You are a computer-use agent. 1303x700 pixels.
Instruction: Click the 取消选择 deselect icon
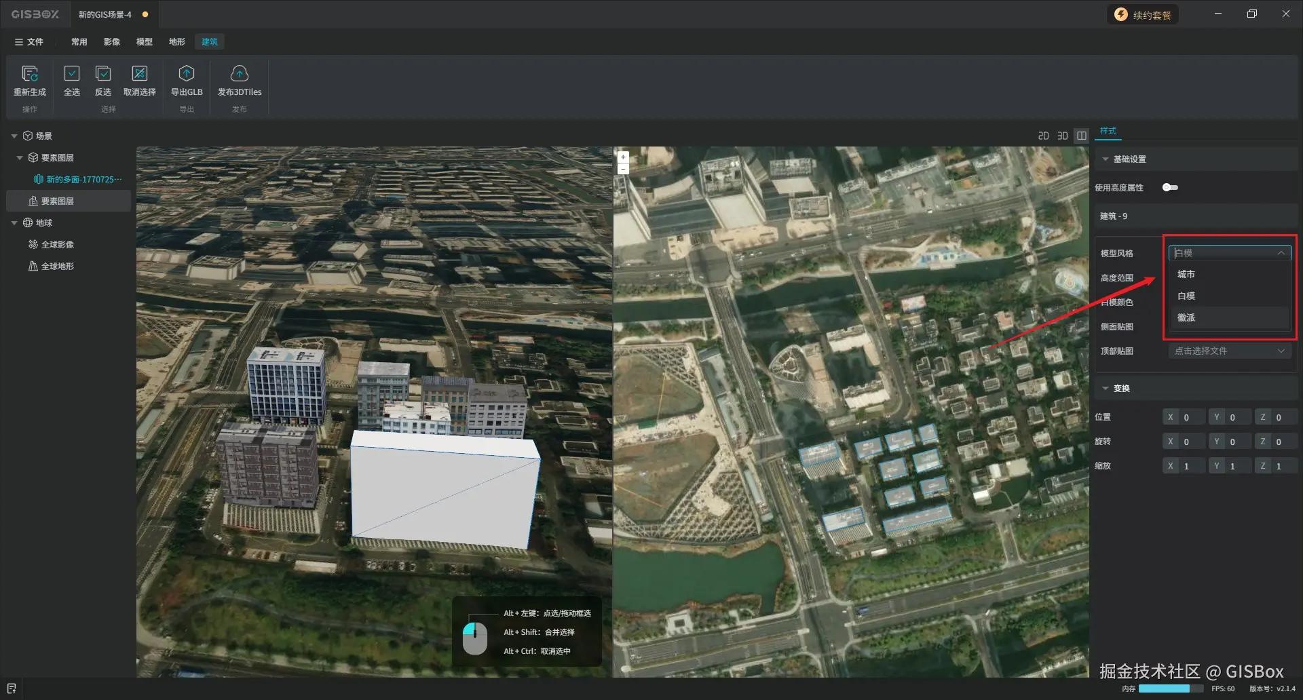[140, 73]
